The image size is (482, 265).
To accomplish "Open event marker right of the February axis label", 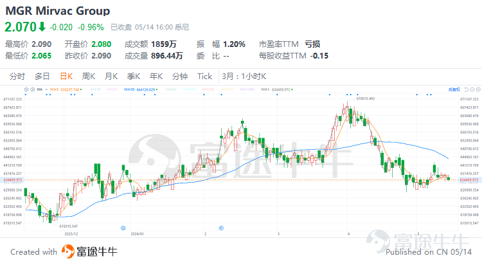I will (x=221, y=228).
